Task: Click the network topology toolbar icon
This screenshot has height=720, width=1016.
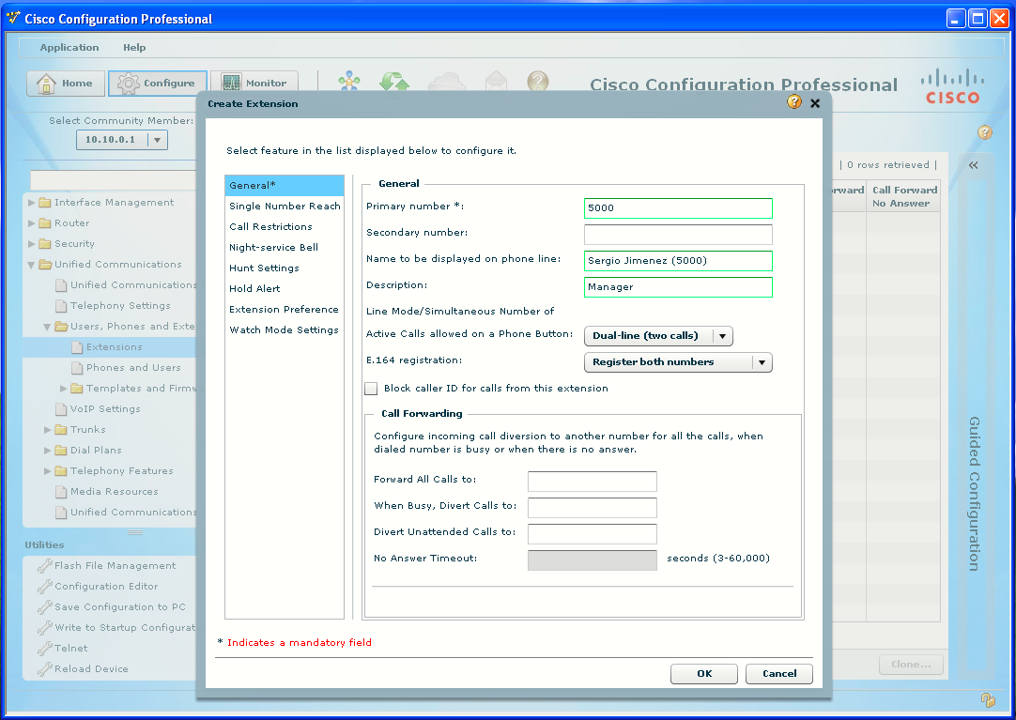Action: [x=349, y=83]
